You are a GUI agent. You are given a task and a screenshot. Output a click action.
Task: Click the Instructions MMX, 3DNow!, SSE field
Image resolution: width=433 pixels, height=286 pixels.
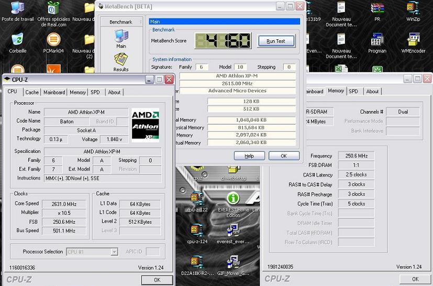(x=103, y=179)
